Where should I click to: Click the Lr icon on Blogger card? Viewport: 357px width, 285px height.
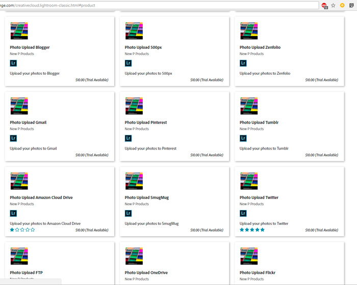click(x=13, y=63)
